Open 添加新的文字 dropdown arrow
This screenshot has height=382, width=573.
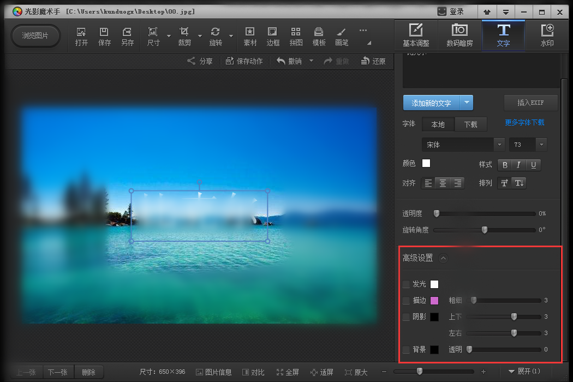click(467, 103)
